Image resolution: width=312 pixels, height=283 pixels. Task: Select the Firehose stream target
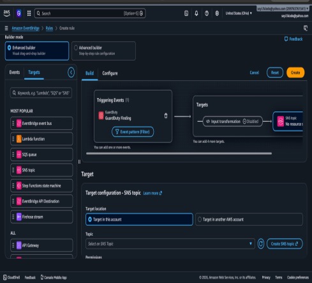pyautogui.click(x=41, y=217)
